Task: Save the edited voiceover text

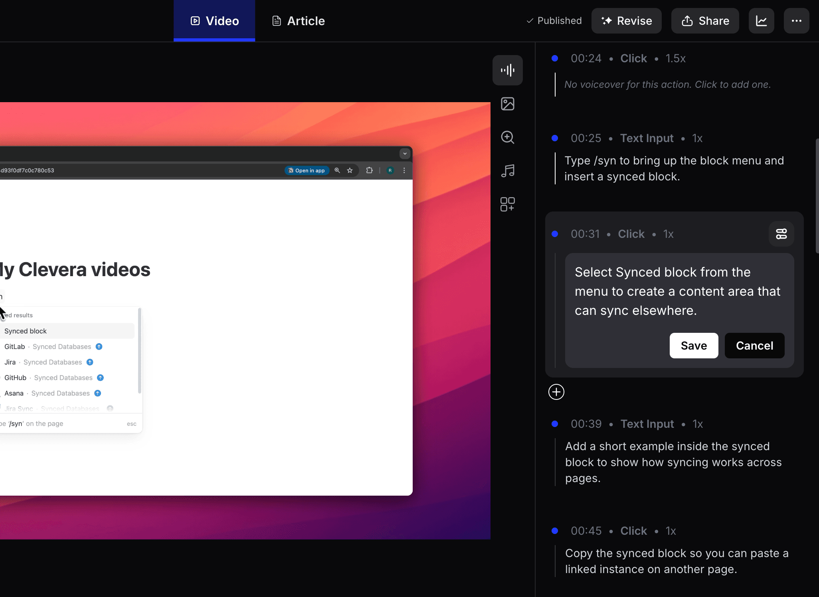Action: click(694, 346)
